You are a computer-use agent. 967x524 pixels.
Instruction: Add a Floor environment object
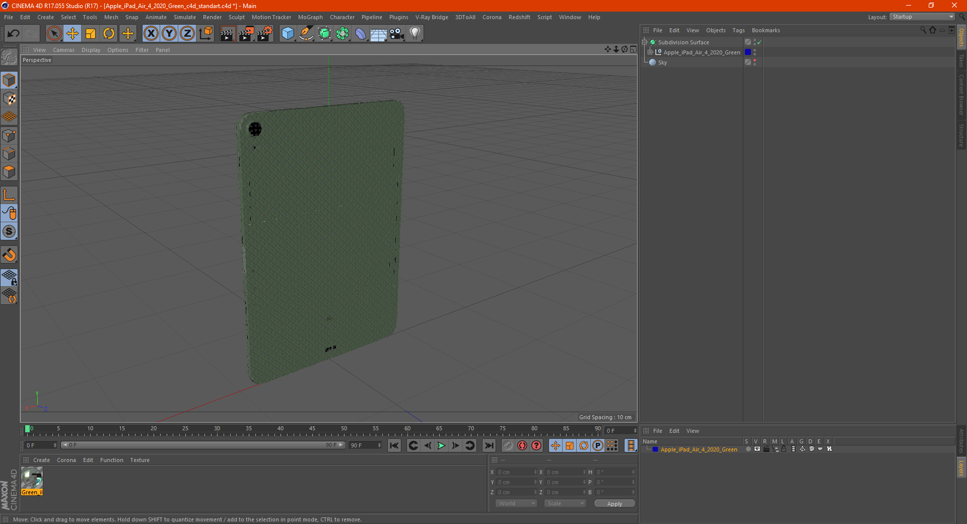378,34
